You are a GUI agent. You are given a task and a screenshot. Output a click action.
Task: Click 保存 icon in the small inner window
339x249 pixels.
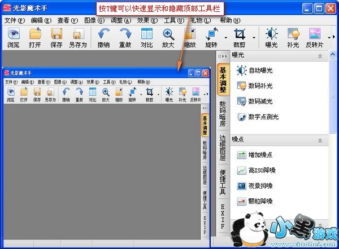coord(37,92)
